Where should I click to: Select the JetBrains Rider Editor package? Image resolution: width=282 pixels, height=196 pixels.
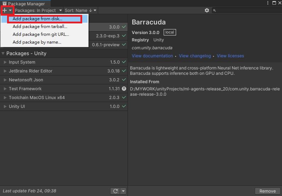click(64, 71)
